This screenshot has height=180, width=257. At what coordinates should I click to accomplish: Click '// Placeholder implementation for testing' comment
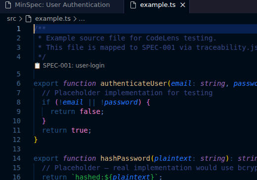pyautogui.click(x=127, y=93)
